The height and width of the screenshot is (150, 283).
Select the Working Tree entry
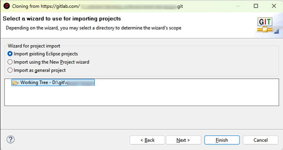[52, 83]
